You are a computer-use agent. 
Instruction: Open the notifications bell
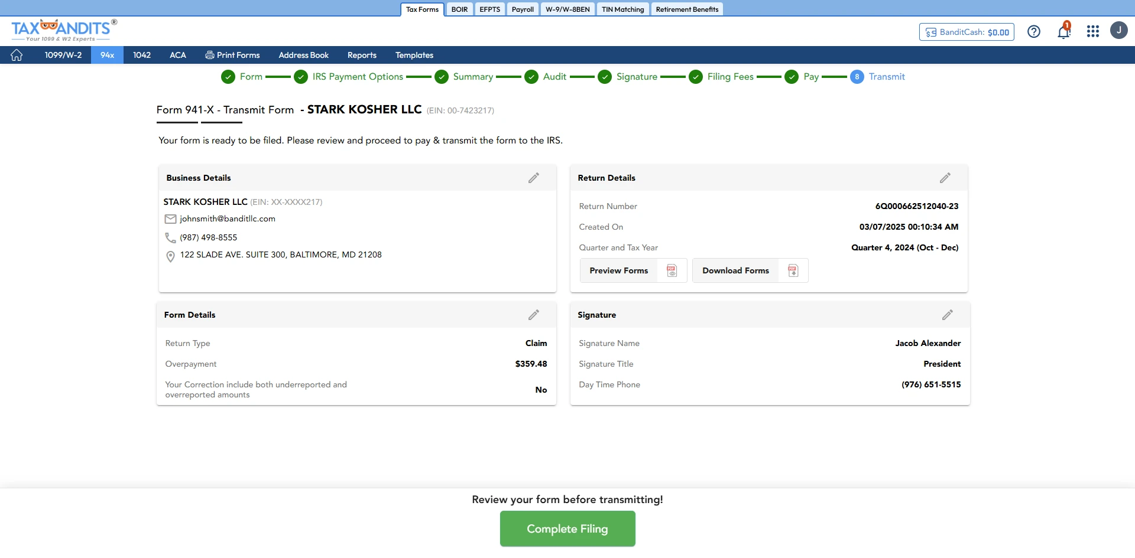pyautogui.click(x=1064, y=31)
